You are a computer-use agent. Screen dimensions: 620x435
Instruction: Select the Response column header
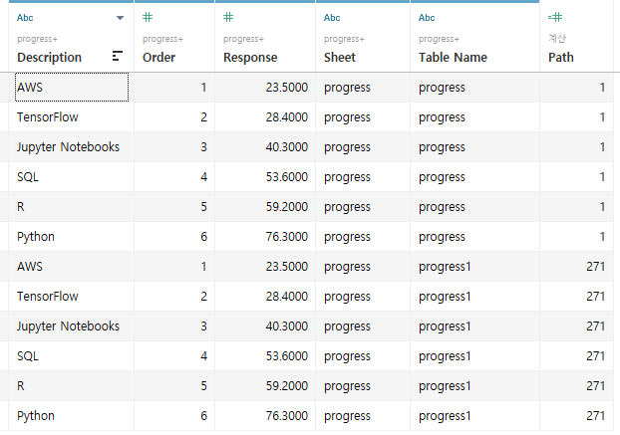coord(250,58)
